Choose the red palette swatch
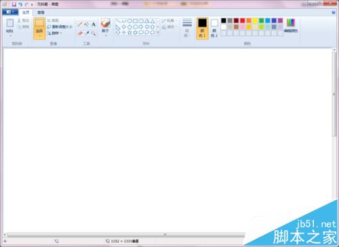 pyautogui.click(x=243, y=21)
